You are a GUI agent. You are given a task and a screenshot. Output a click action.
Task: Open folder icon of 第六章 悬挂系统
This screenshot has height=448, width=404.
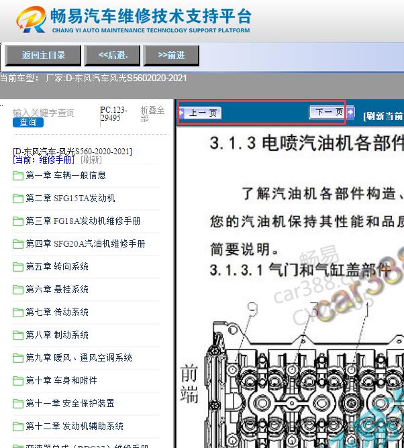pos(17,290)
